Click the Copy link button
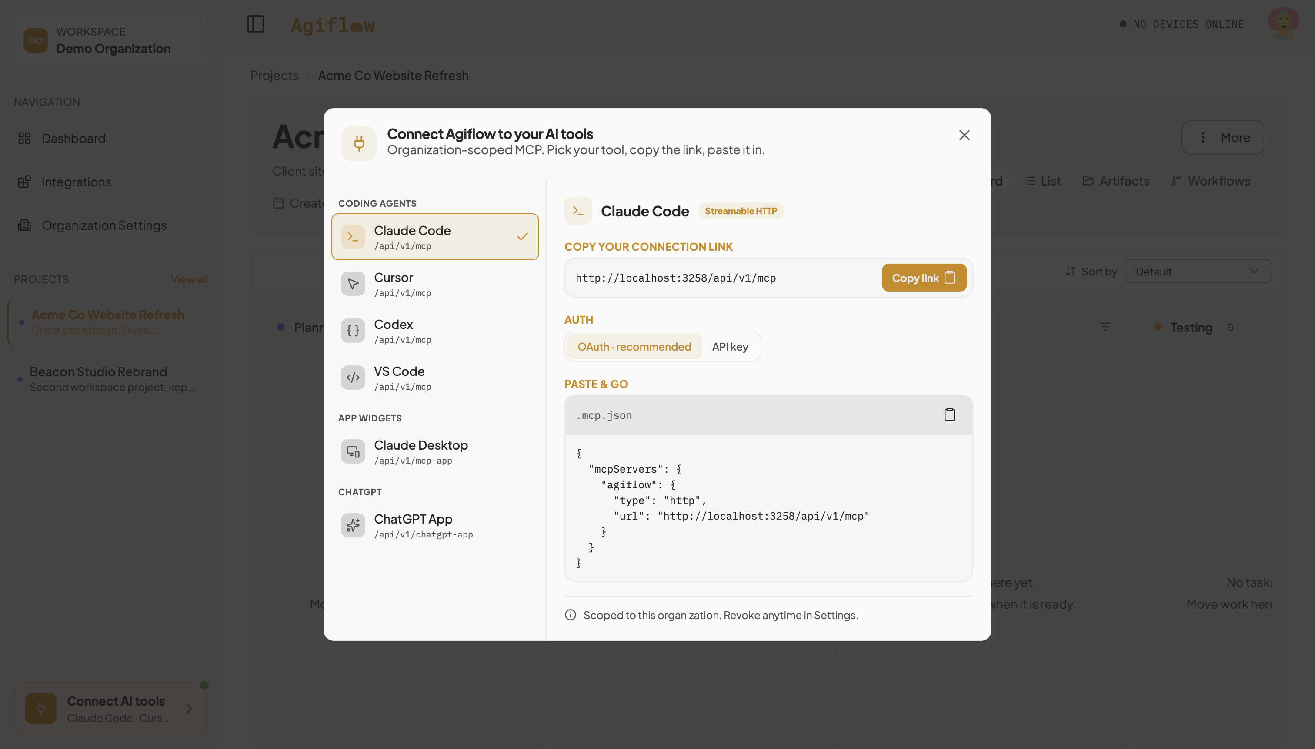This screenshot has height=749, width=1315. coord(924,278)
